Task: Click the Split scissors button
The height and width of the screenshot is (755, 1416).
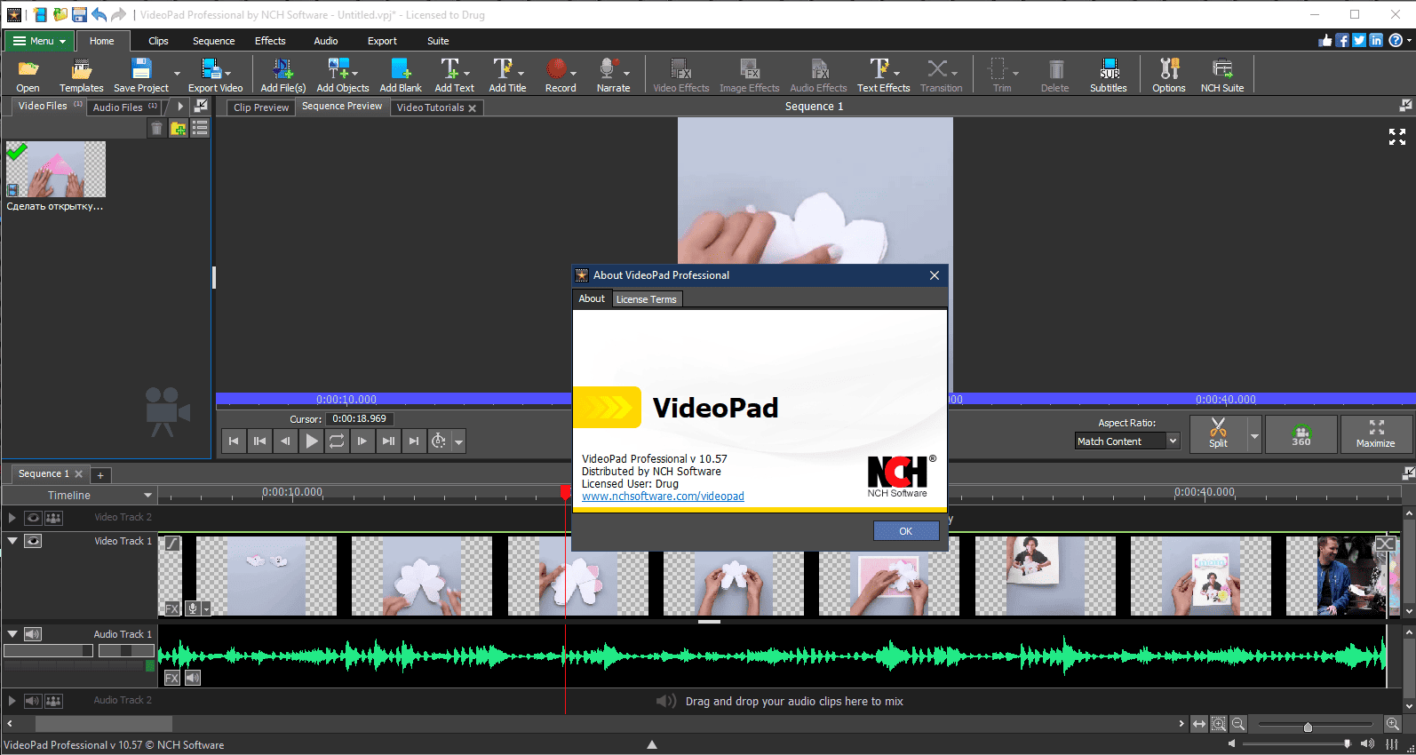Action: (1218, 434)
